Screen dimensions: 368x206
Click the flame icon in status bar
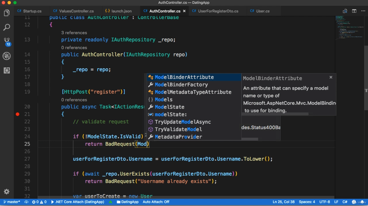click(110, 202)
